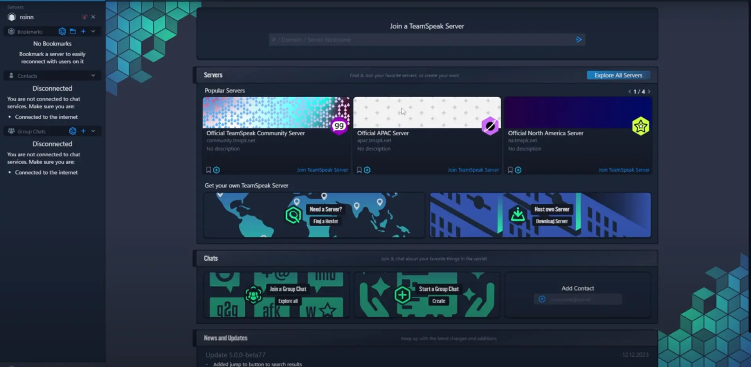Click the No Bookmarks message text
This screenshot has width=751, height=367.
(x=52, y=44)
